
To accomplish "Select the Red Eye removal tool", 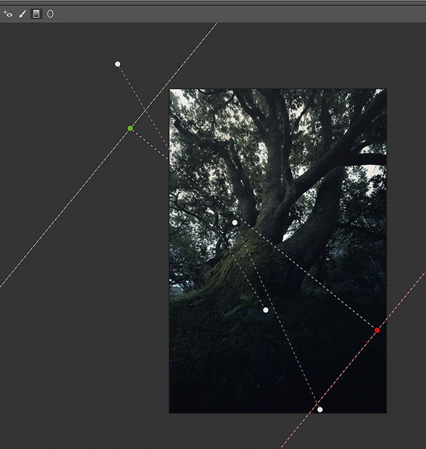I will 8,13.
